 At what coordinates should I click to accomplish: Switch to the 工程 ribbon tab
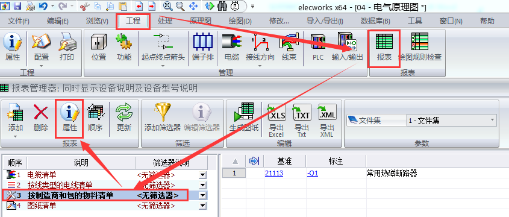click(x=133, y=22)
